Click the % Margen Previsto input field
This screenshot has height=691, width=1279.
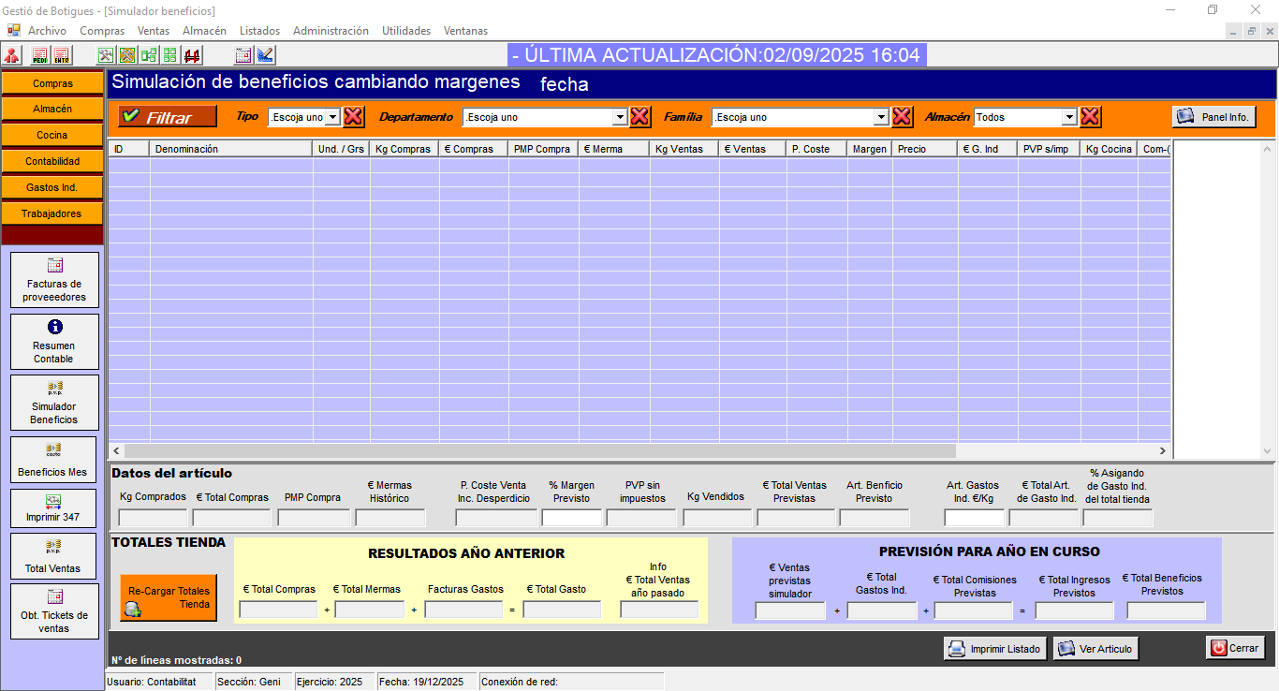pos(571,518)
